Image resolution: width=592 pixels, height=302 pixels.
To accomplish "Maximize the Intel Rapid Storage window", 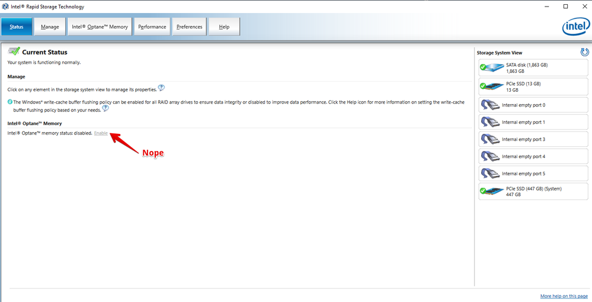I will pos(565,7).
